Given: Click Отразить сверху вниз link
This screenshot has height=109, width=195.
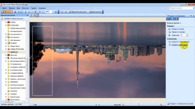Looking at the screenshot, I should [179, 45].
